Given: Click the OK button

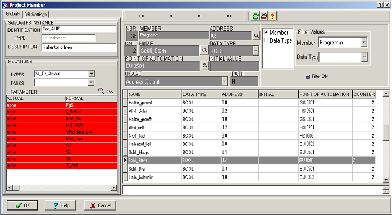Looking at the screenshot, I should [22, 205].
